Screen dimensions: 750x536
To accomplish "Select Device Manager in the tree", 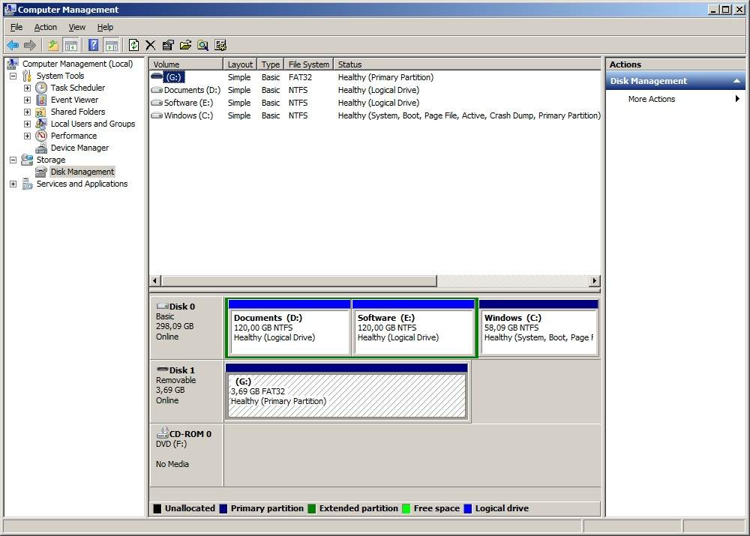I will click(79, 148).
